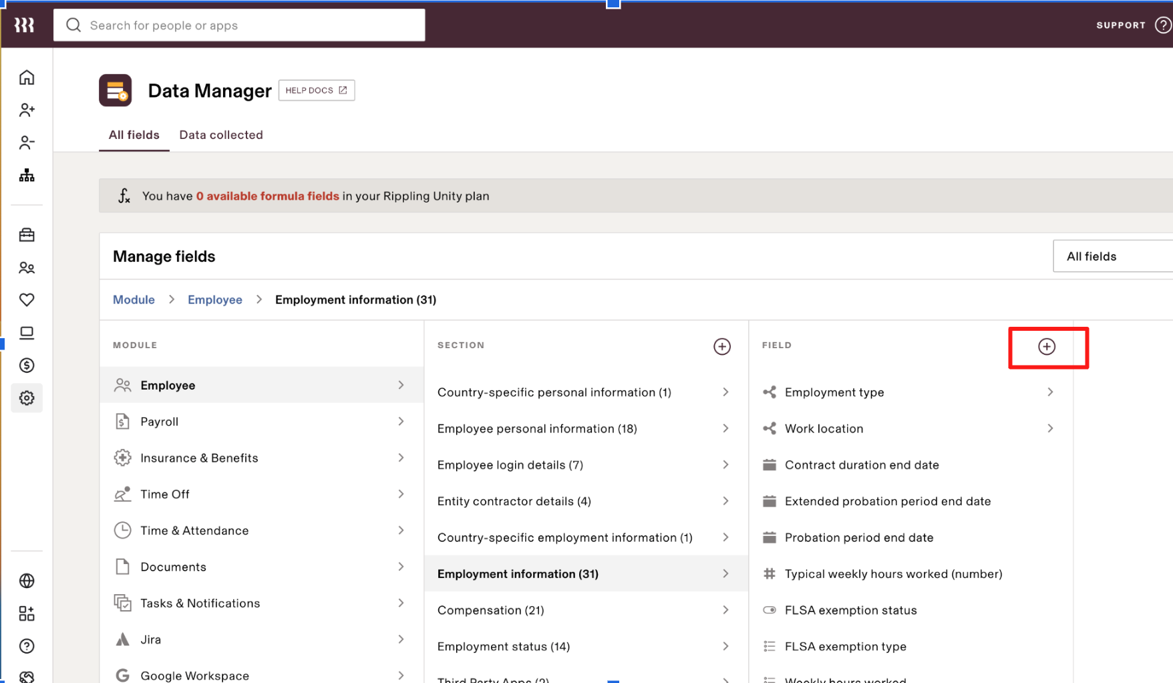This screenshot has height=683, width=1173.
Task: Open the settings gear sidebar icon
Action: (x=27, y=398)
